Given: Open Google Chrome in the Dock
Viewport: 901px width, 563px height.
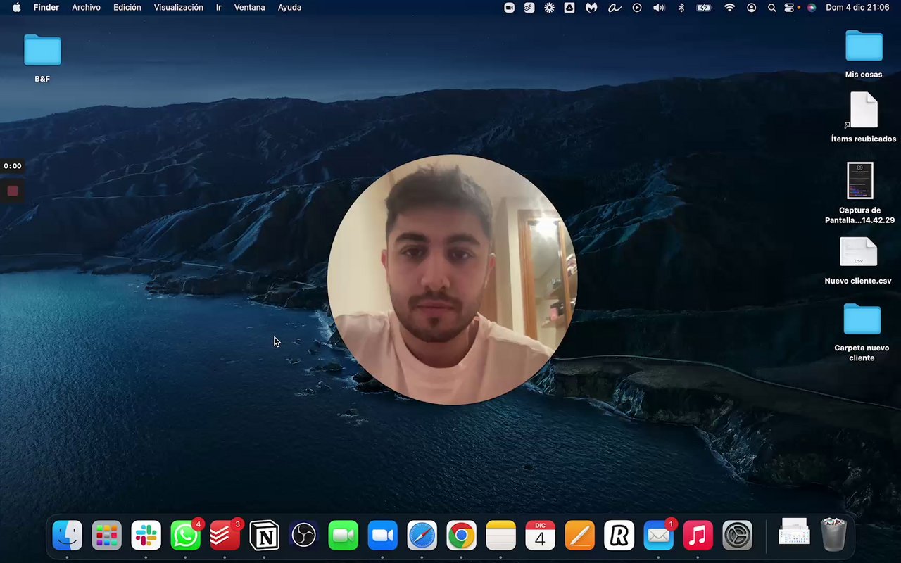Looking at the screenshot, I should point(462,536).
